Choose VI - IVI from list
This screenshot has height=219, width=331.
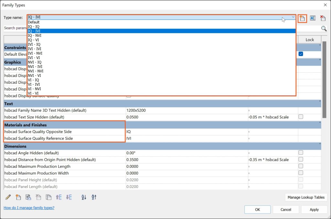click(162, 84)
